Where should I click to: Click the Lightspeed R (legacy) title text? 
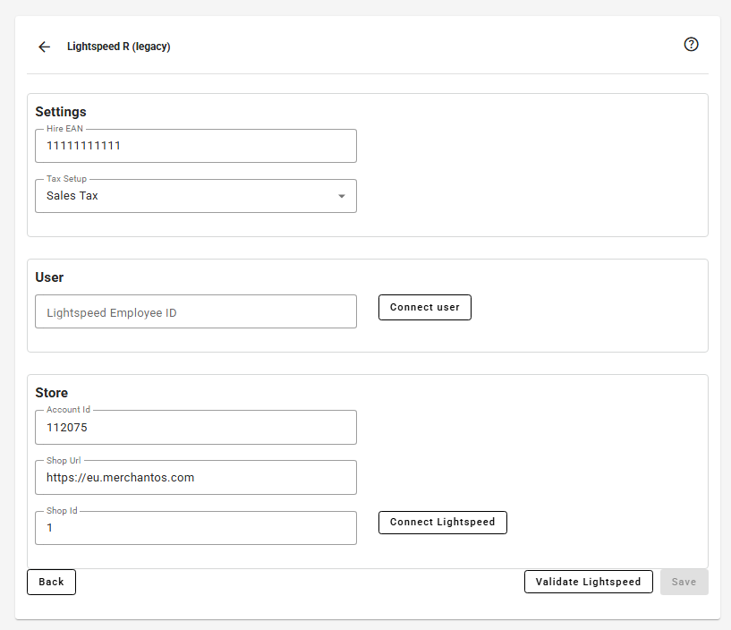coord(119,47)
